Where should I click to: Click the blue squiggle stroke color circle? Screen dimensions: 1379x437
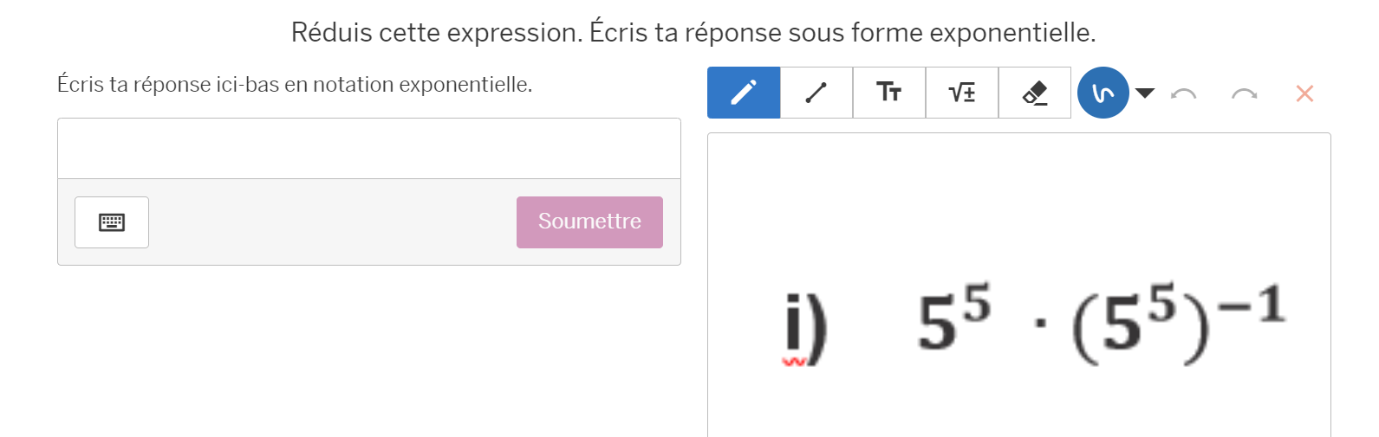1103,93
